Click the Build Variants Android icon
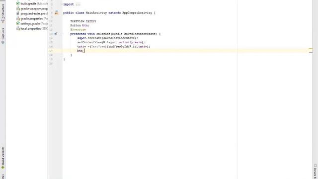 [3, 168]
